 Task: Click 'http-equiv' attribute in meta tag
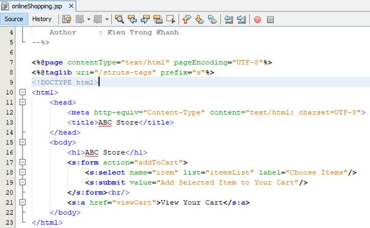coord(116,113)
